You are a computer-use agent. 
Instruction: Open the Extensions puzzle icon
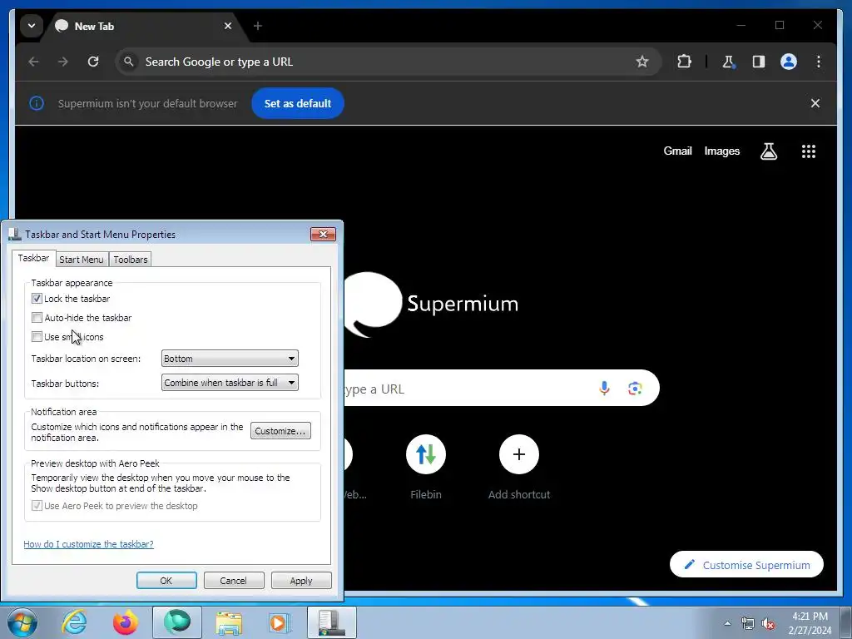(684, 62)
